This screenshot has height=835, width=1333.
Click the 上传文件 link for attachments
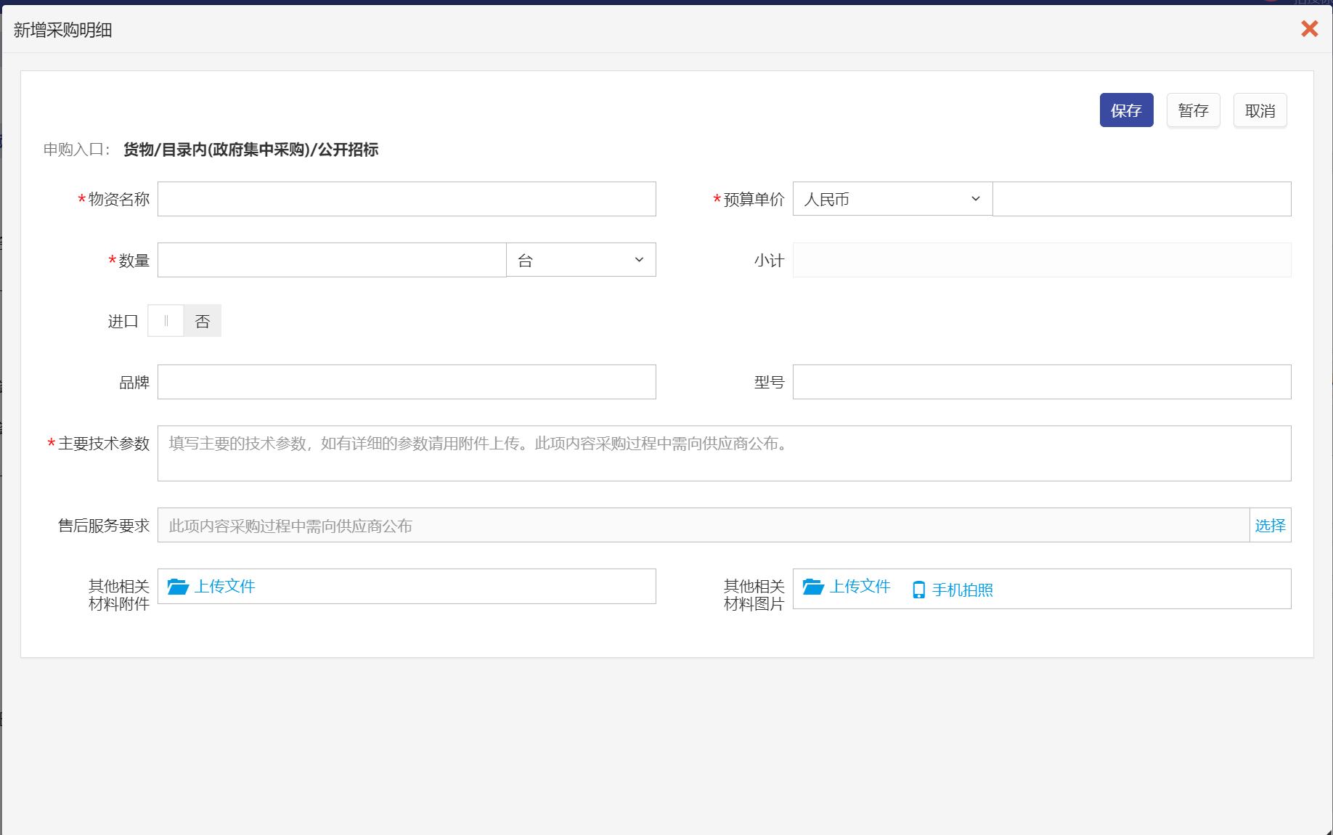click(224, 587)
